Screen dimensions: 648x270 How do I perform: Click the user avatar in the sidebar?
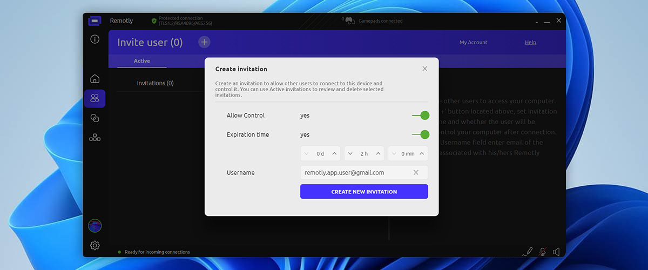coord(95,226)
